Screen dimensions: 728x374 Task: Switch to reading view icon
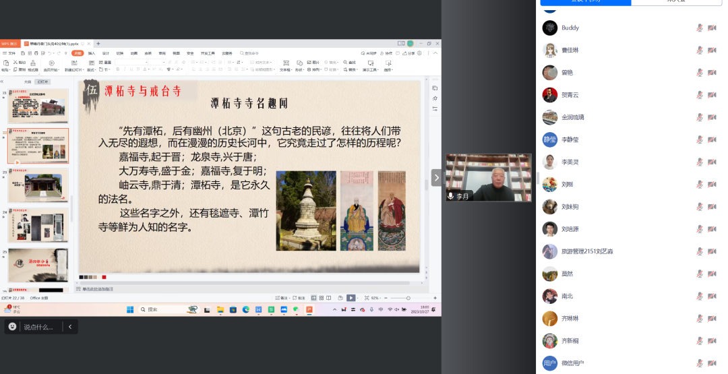tap(329, 298)
